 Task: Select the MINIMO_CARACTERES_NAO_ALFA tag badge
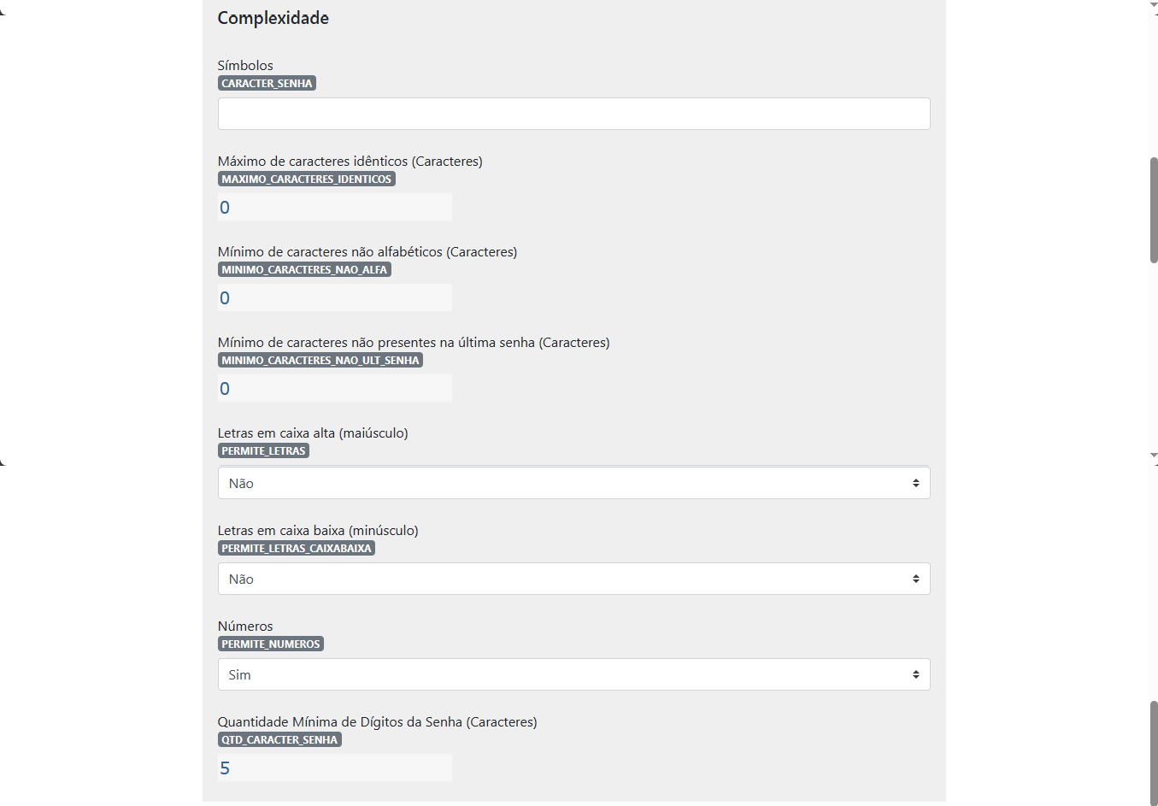[x=304, y=269]
